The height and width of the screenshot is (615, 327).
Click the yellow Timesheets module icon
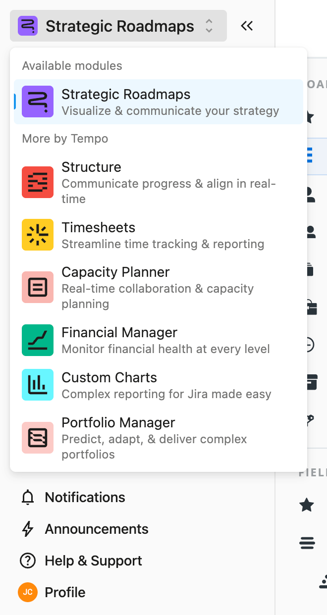click(38, 235)
